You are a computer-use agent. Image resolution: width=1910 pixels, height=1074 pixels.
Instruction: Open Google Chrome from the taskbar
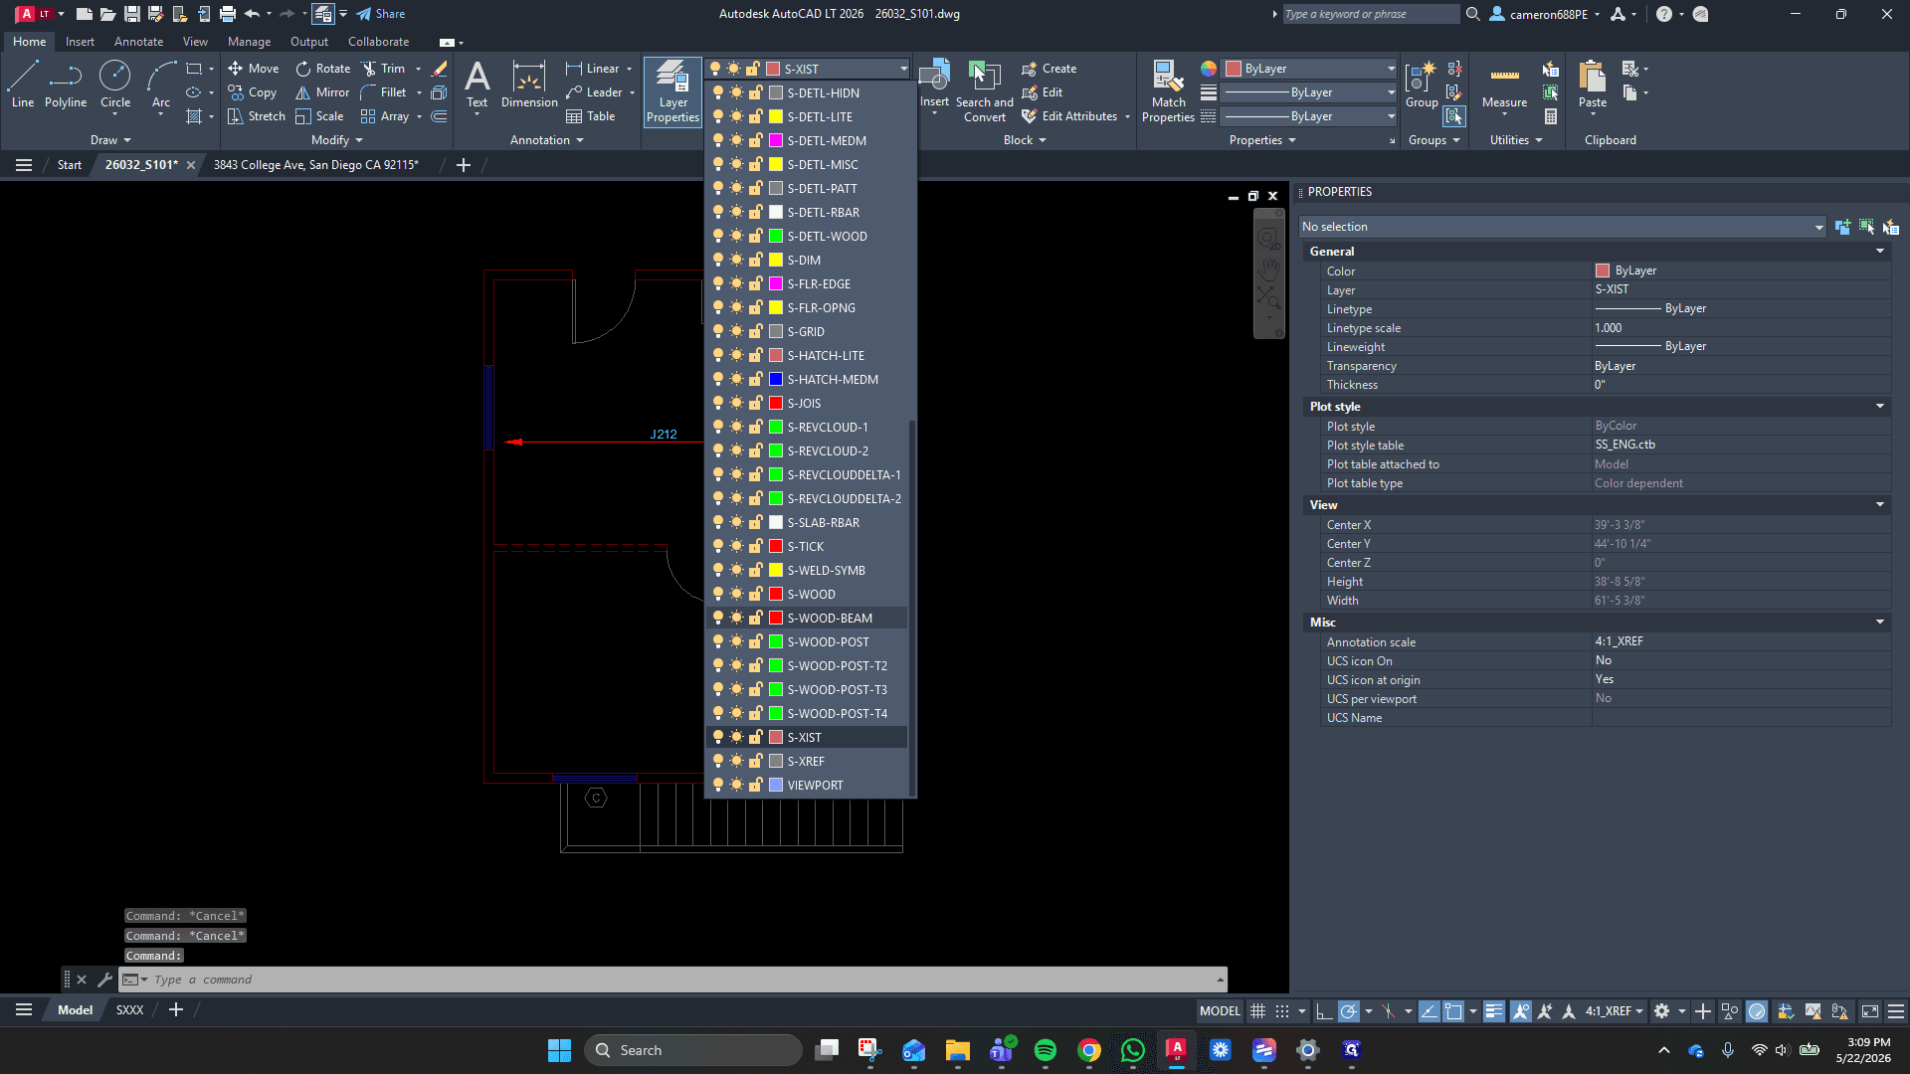click(1089, 1050)
